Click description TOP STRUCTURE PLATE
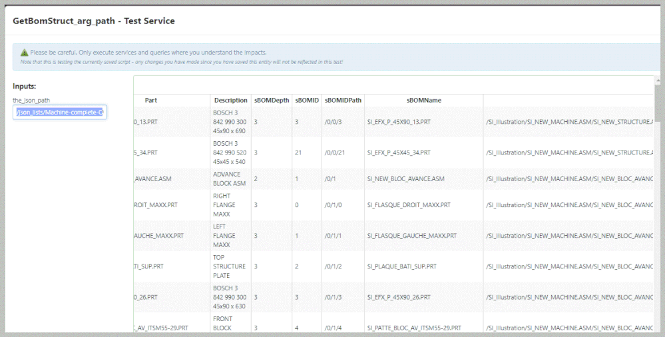The width and height of the screenshot is (665, 337). coord(230,266)
